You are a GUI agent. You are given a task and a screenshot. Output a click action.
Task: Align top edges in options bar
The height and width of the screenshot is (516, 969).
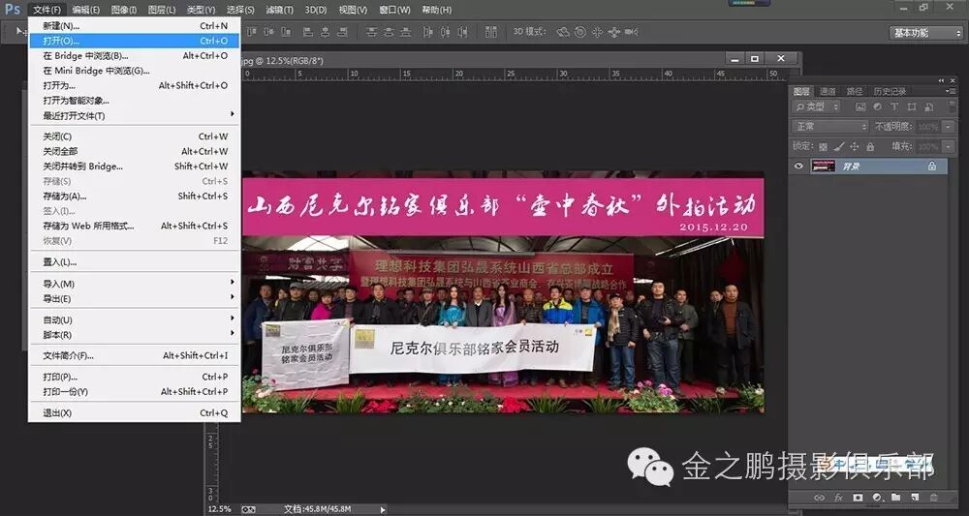[252, 32]
